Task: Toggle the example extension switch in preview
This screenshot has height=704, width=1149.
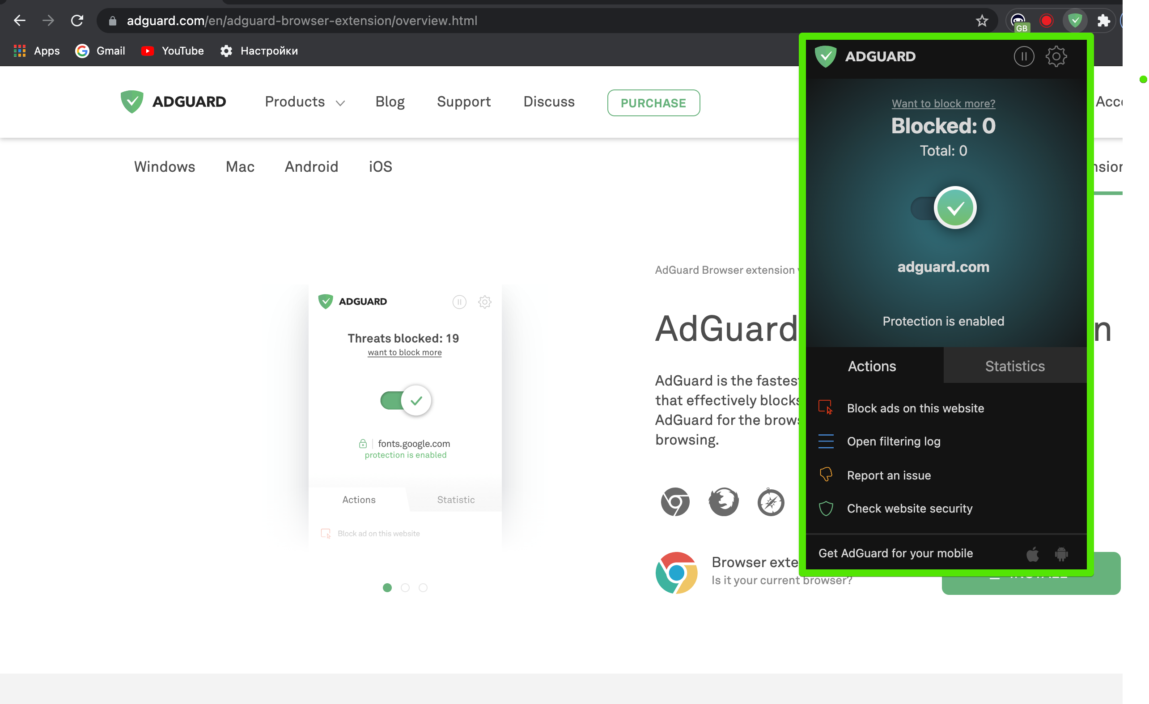Action: tap(405, 400)
